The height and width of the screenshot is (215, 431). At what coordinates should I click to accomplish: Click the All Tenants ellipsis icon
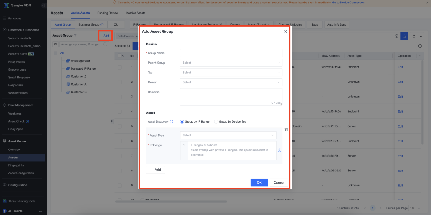41,211
